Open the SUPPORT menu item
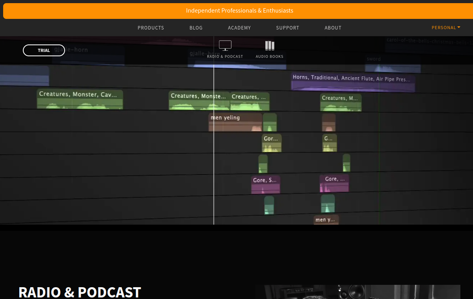The width and height of the screenshot is (473, 299). click(288, 28)
